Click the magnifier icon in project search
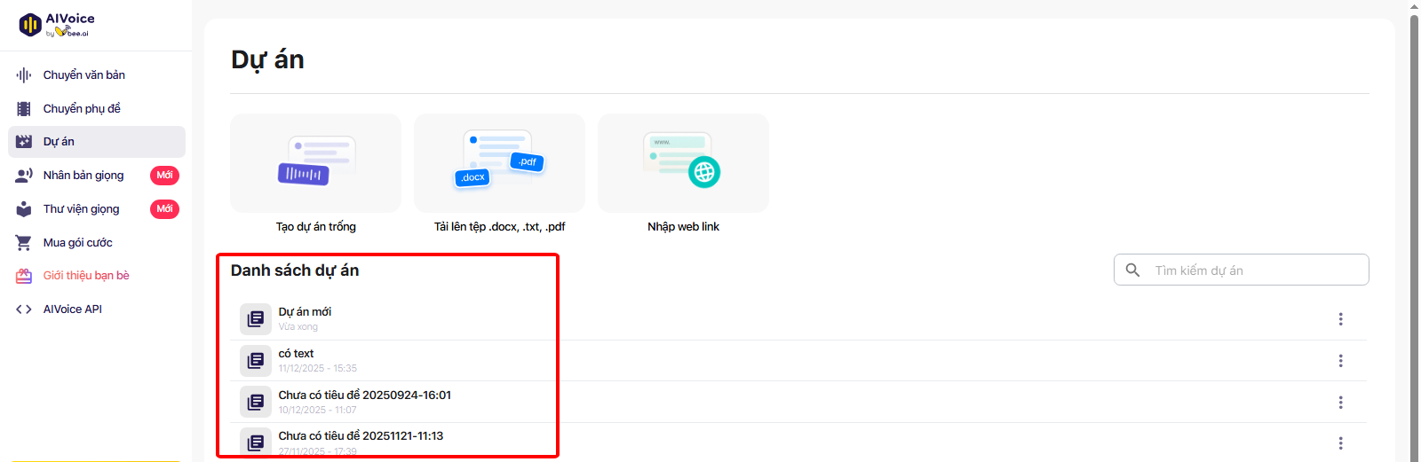 pyautogui.click(x=1132, y=270)
